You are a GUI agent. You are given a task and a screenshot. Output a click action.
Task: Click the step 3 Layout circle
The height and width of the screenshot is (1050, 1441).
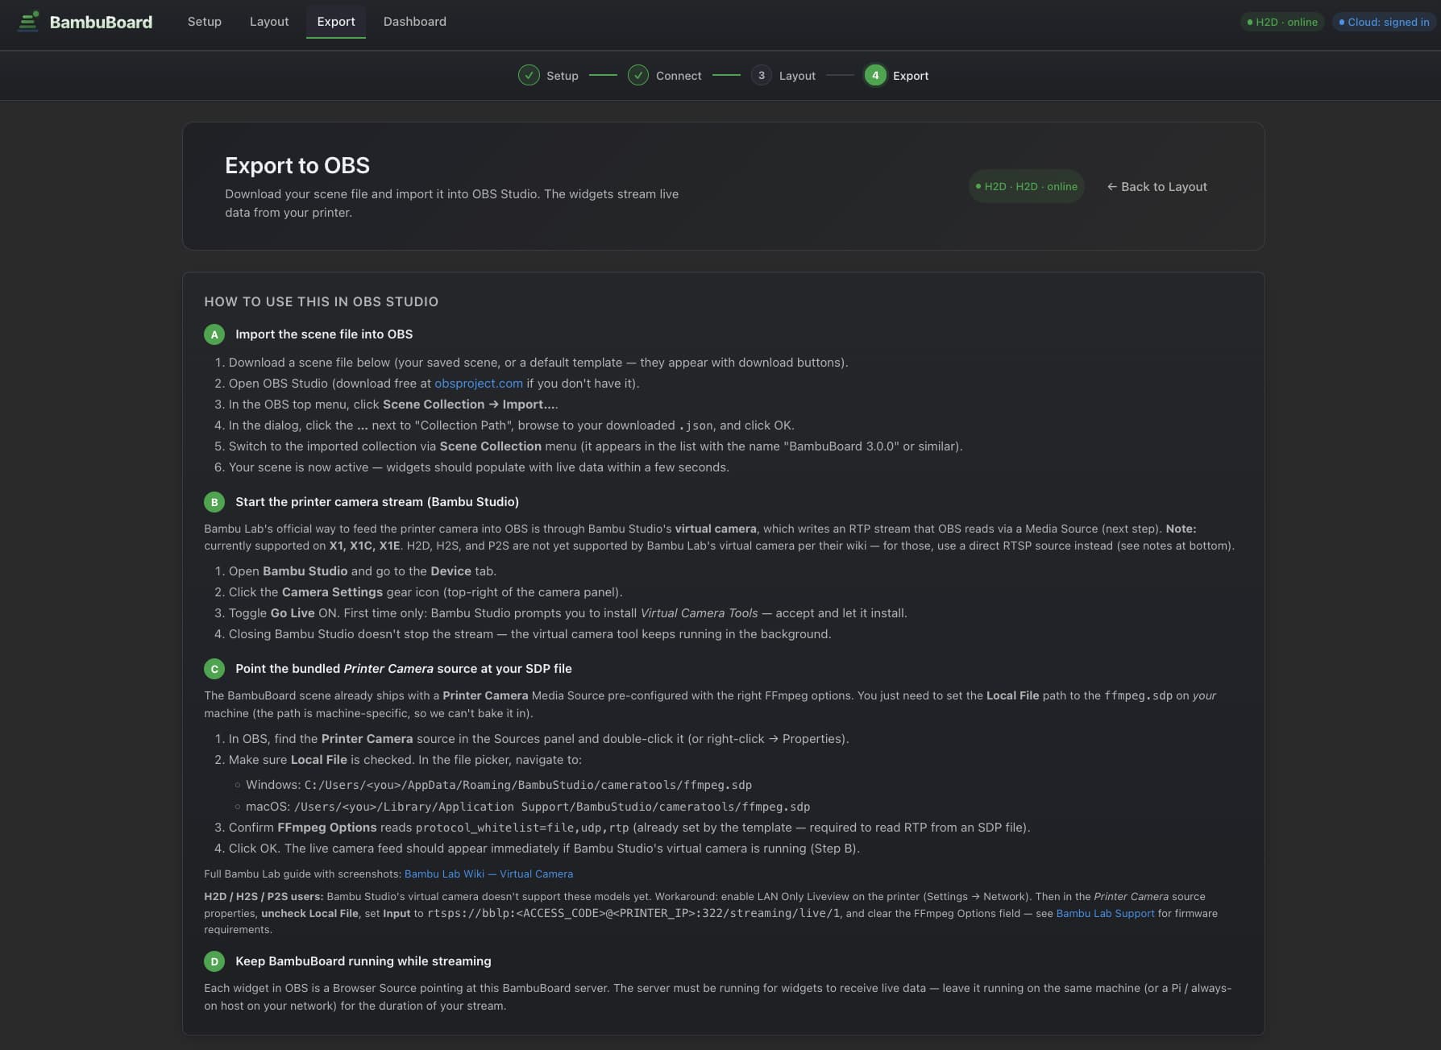762,76
